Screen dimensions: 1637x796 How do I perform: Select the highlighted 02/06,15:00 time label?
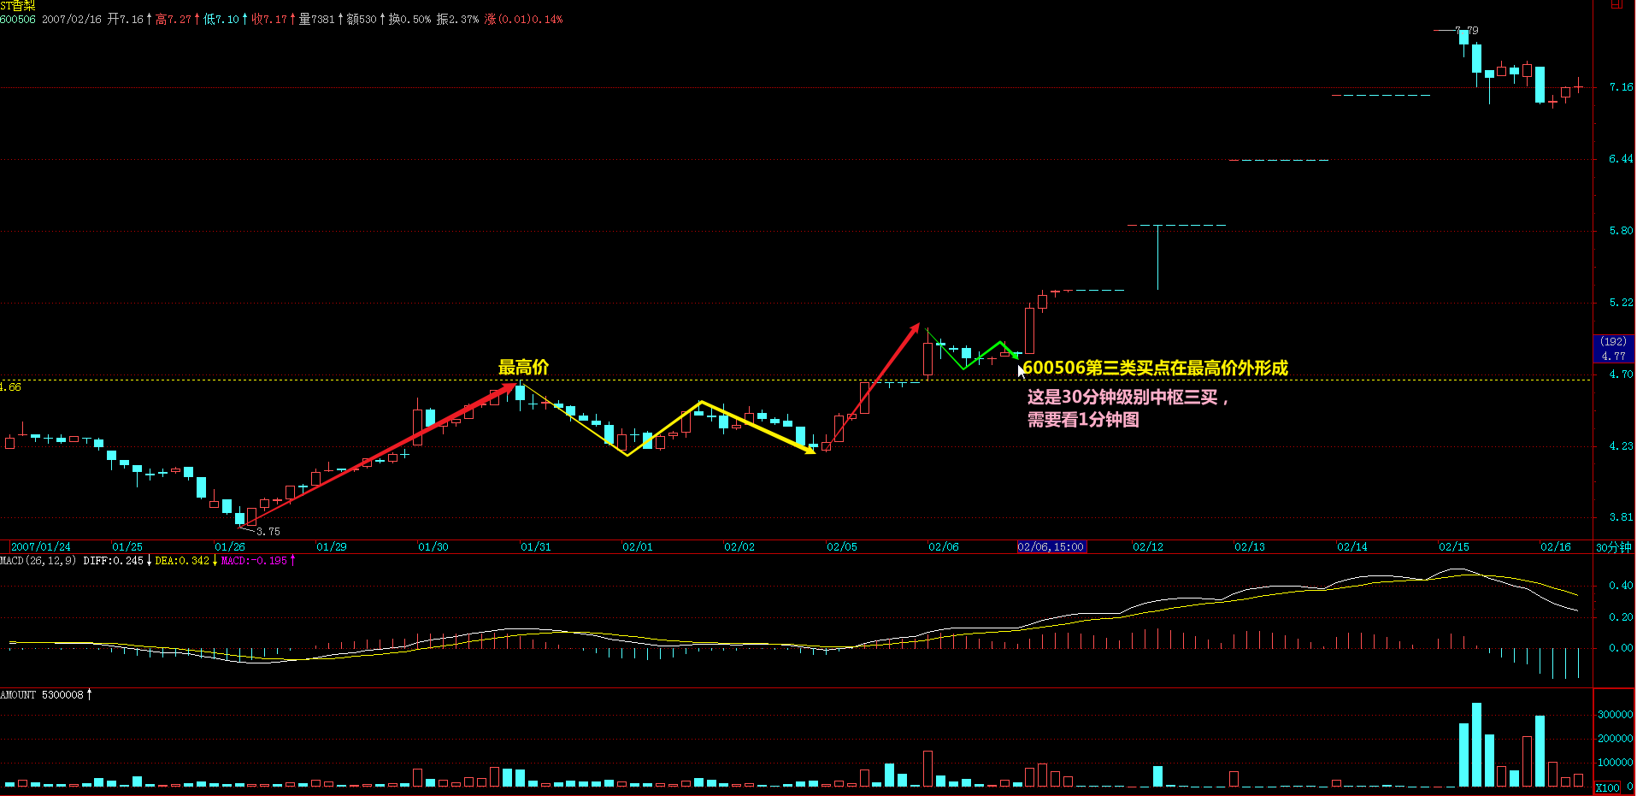point(1051,547)
